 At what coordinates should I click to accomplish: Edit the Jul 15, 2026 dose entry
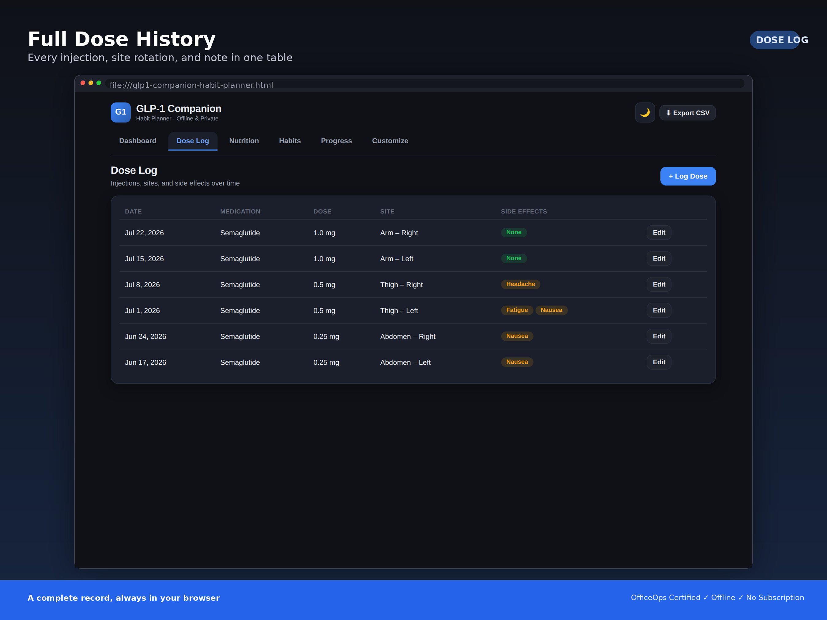(659, 258)
